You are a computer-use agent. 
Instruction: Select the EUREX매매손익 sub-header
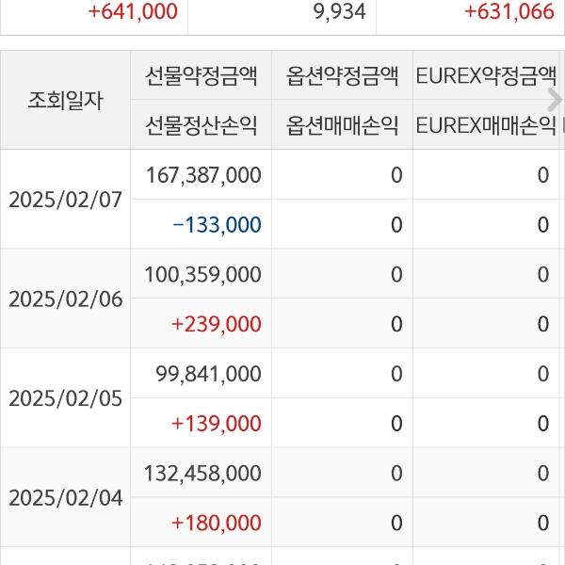483,125
